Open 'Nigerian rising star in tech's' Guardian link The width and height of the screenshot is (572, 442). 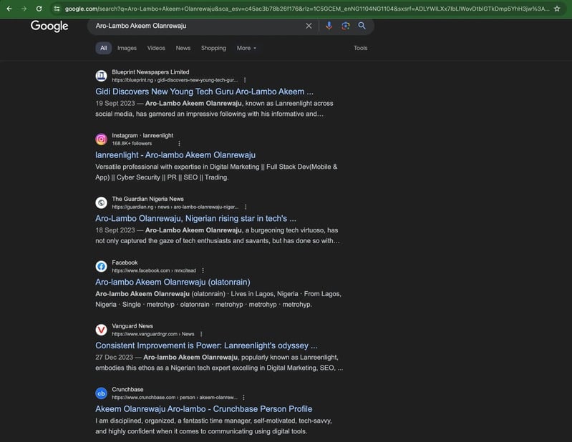point(195,218)
